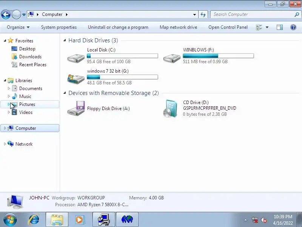Expand the Computer tree node
The height and width of the screenshot is (227, 302).
coord(5,128)
